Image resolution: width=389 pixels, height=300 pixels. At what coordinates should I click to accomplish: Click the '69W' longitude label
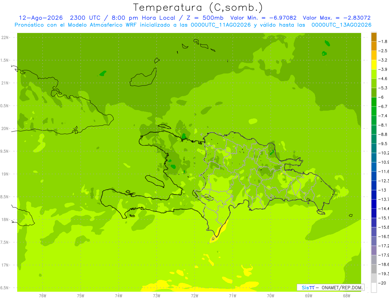pyautogui.click(x=309, y=296)
